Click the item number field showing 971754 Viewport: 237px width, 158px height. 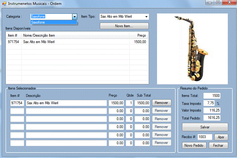17,103
